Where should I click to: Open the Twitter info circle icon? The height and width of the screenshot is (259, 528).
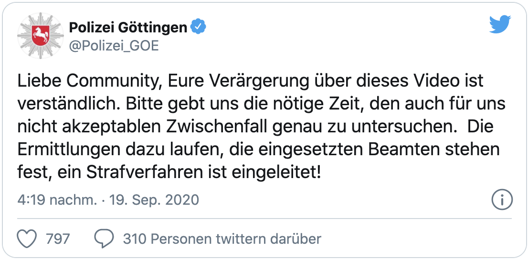click(502, 200)
